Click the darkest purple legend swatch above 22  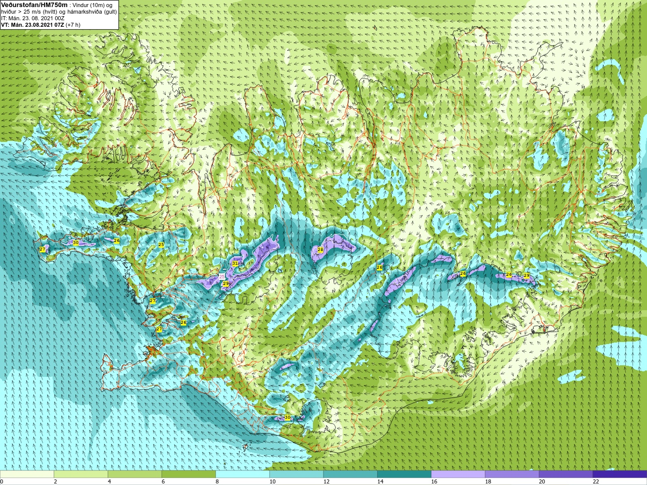click(x=620, y=474)
